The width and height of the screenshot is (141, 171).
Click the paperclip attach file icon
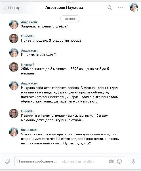(8, 161)
